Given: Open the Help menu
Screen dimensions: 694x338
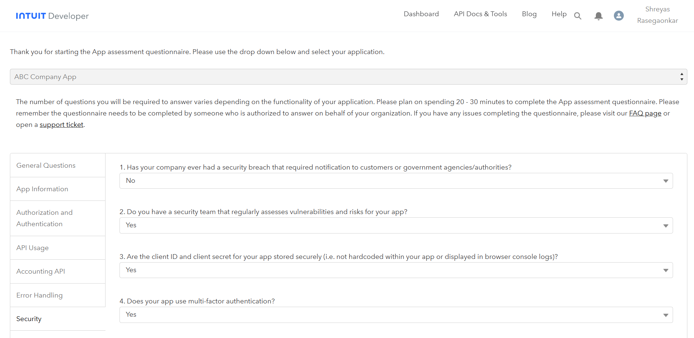Looking at the screenshot, I should pos(559,14).
